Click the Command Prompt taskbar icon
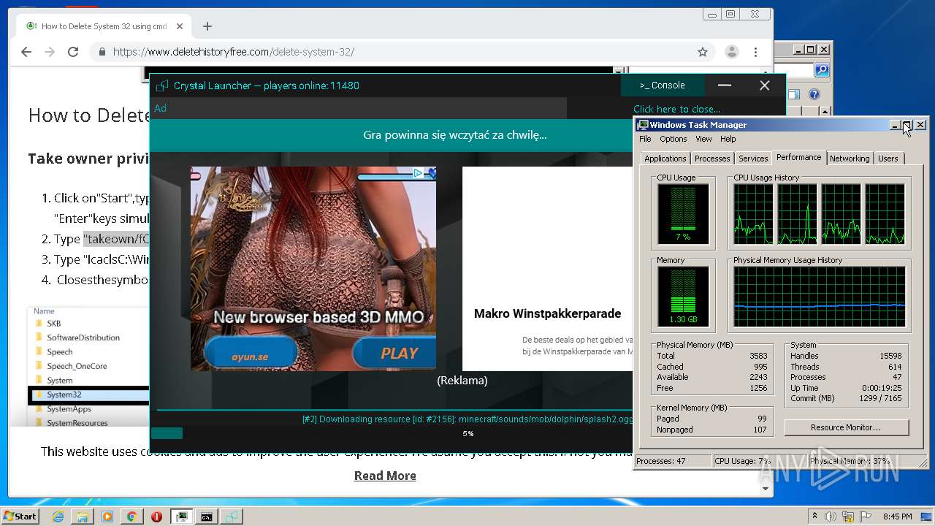 tap(207, 517)
